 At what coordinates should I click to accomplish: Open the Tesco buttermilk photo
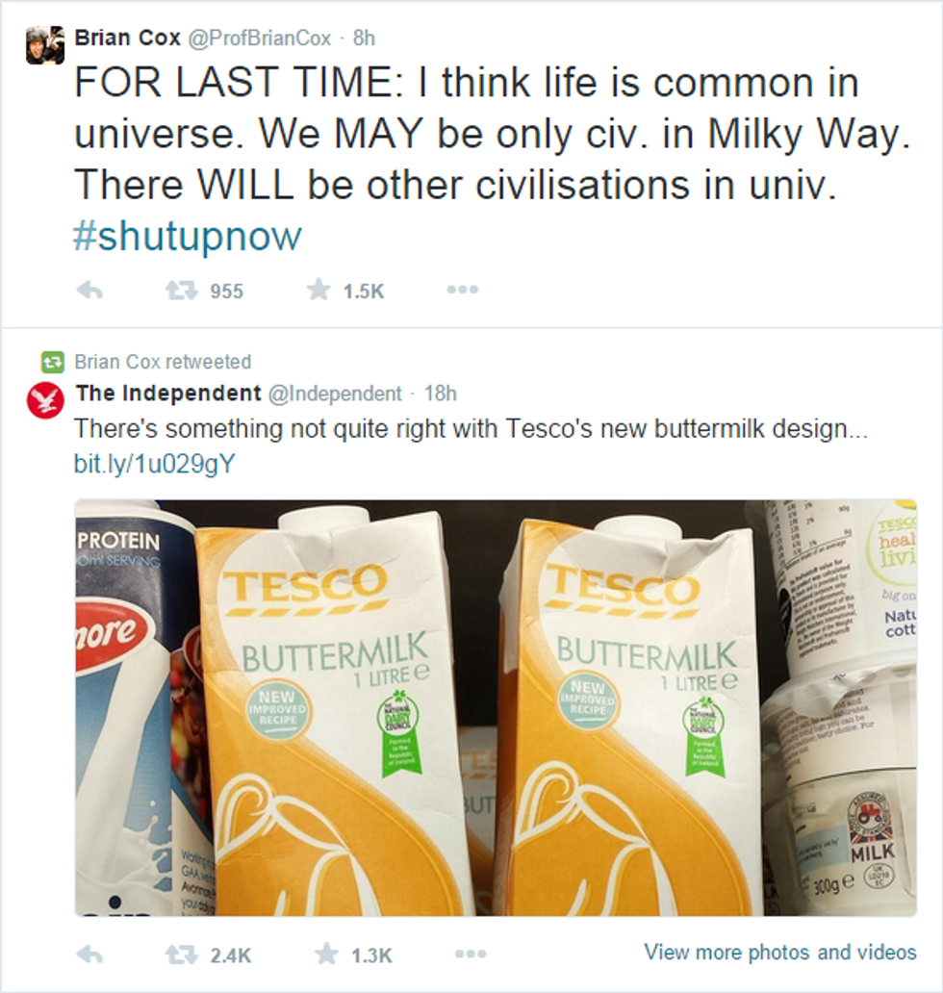click(x=496, y=707)
